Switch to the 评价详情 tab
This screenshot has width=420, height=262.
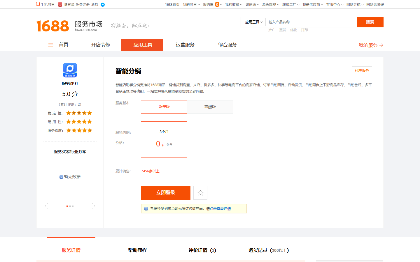(x=202, y=250)
